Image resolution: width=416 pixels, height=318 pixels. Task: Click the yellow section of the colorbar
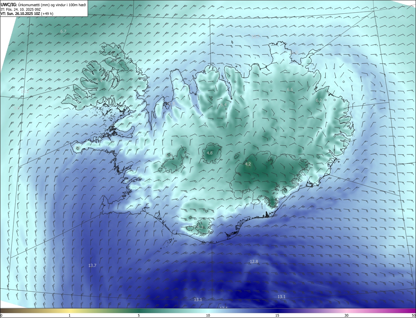click(x=70, y=311)
